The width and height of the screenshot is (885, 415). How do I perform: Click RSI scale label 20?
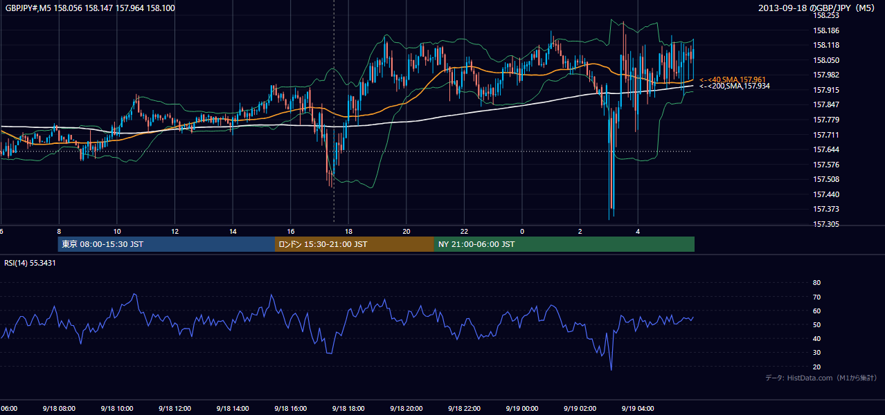point(816,367)
